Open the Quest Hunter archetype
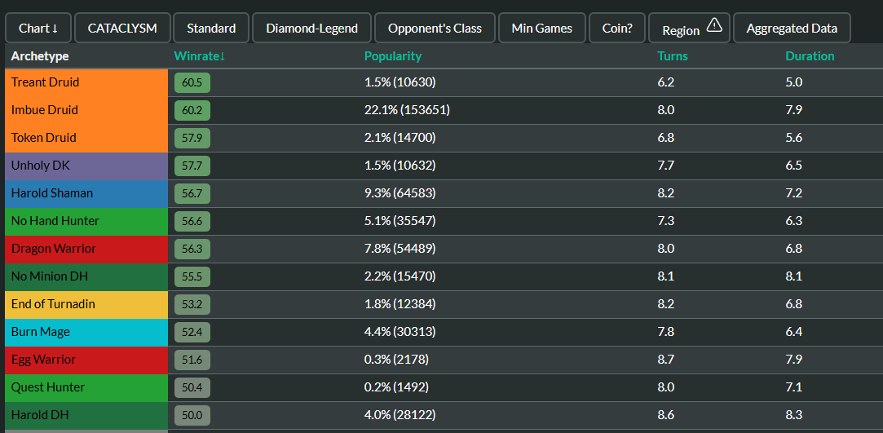Viewport: 883px width, 433px height. pos(86,387)
